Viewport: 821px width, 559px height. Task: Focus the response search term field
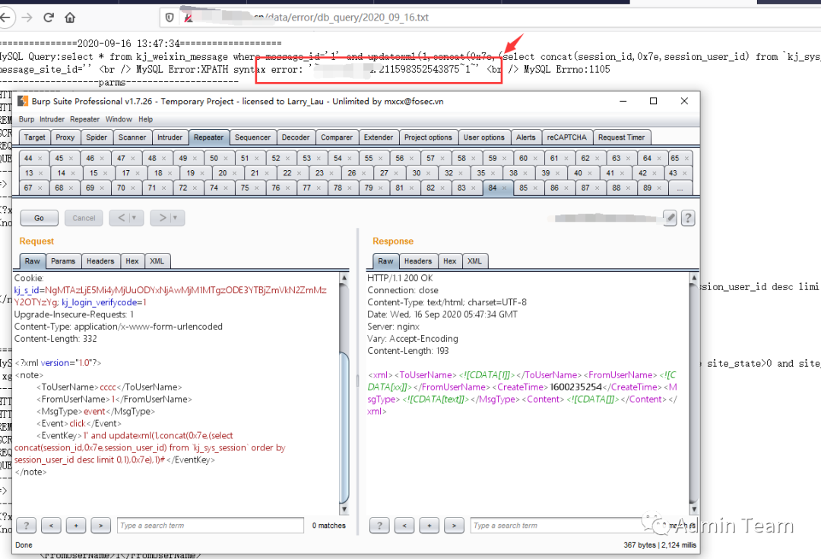558,525
